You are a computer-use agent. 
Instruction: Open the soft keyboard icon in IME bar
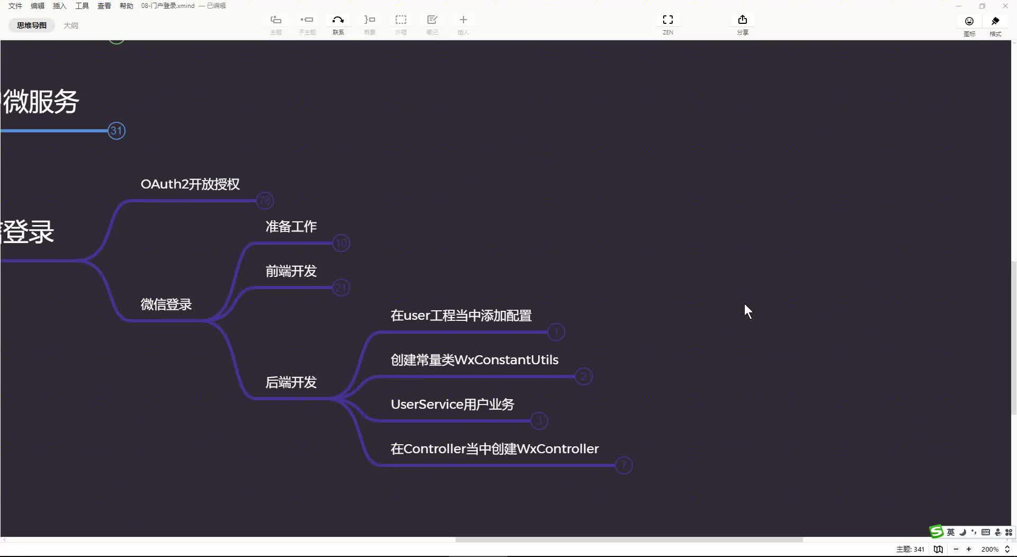point(986,532)
